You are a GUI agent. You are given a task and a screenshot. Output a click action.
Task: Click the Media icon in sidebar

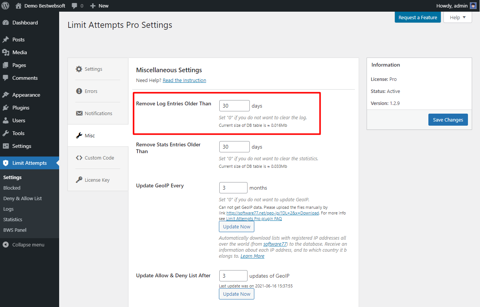(6, 52)
